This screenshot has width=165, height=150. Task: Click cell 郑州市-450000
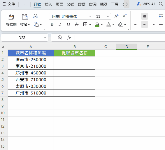point(31,73)
